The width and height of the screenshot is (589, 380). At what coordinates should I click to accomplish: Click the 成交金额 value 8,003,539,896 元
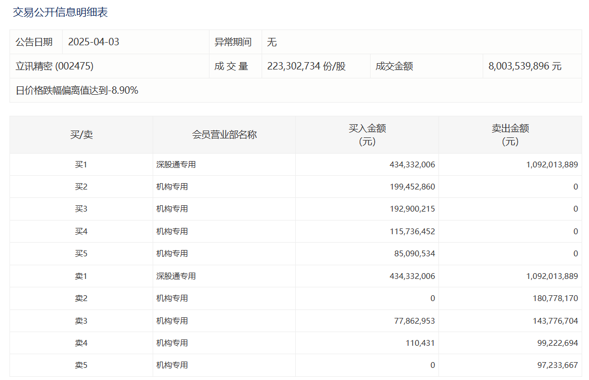pyautogui.click(x=525, y=66)
